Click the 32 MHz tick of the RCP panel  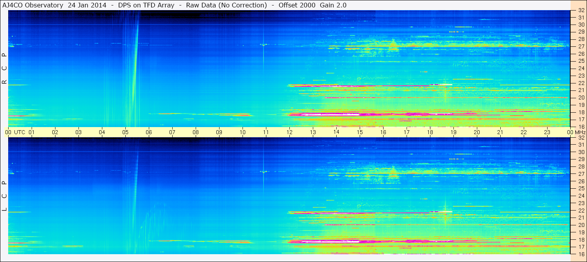(x=581, y=11)
